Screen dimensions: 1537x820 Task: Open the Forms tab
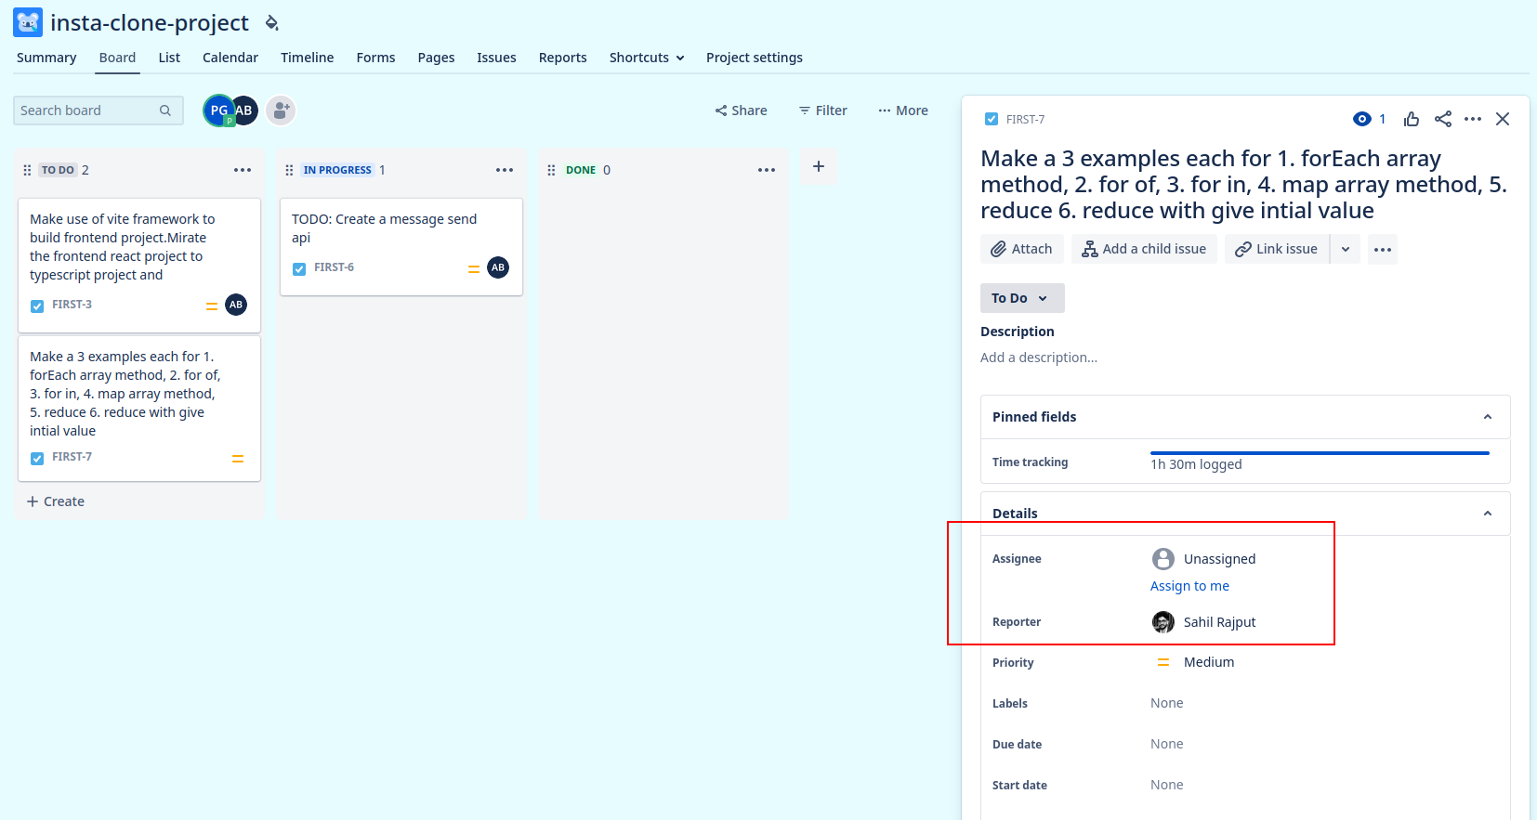[x=375, y=58]
